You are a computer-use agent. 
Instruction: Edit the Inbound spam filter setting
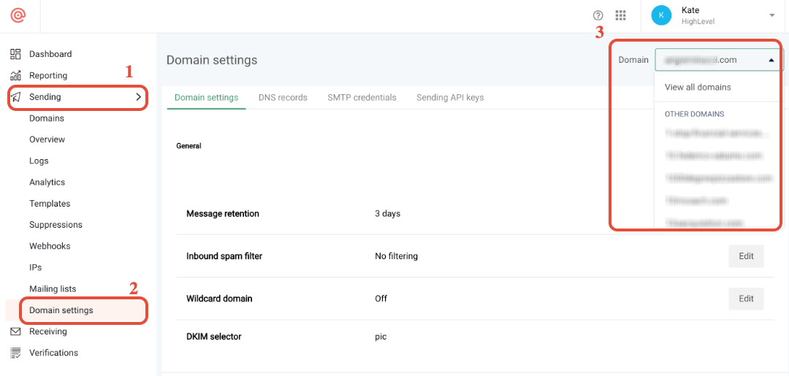[746, 256]
